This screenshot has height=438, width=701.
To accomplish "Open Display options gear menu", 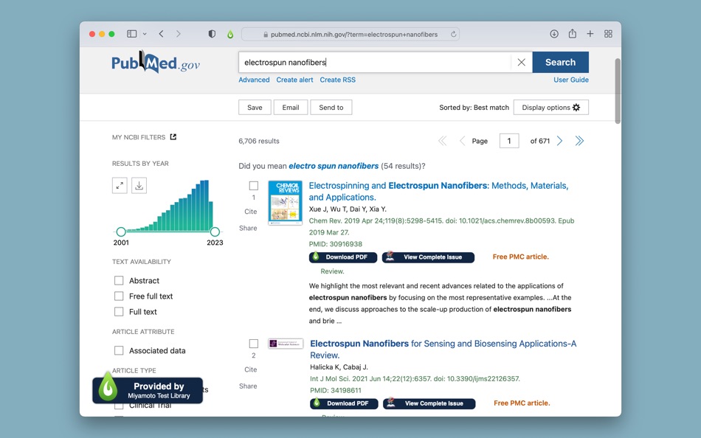I will coord(550,107).
